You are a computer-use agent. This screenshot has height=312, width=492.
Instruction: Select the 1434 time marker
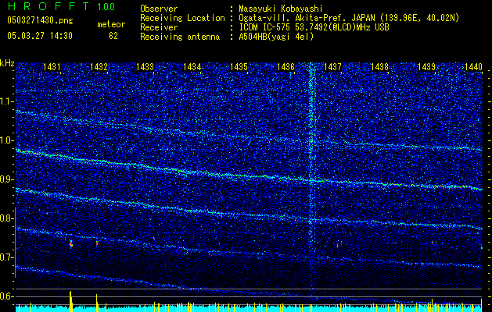(x=193, y=68)
